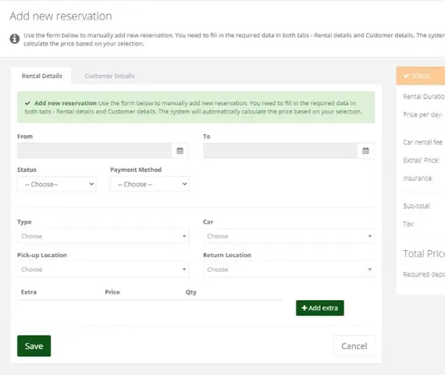Open the Car selection dropdown

click(289, 236)
